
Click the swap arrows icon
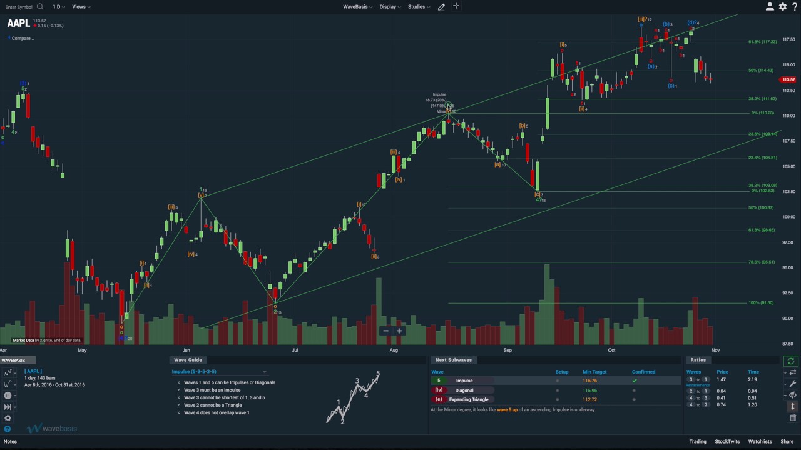(793, 372)
